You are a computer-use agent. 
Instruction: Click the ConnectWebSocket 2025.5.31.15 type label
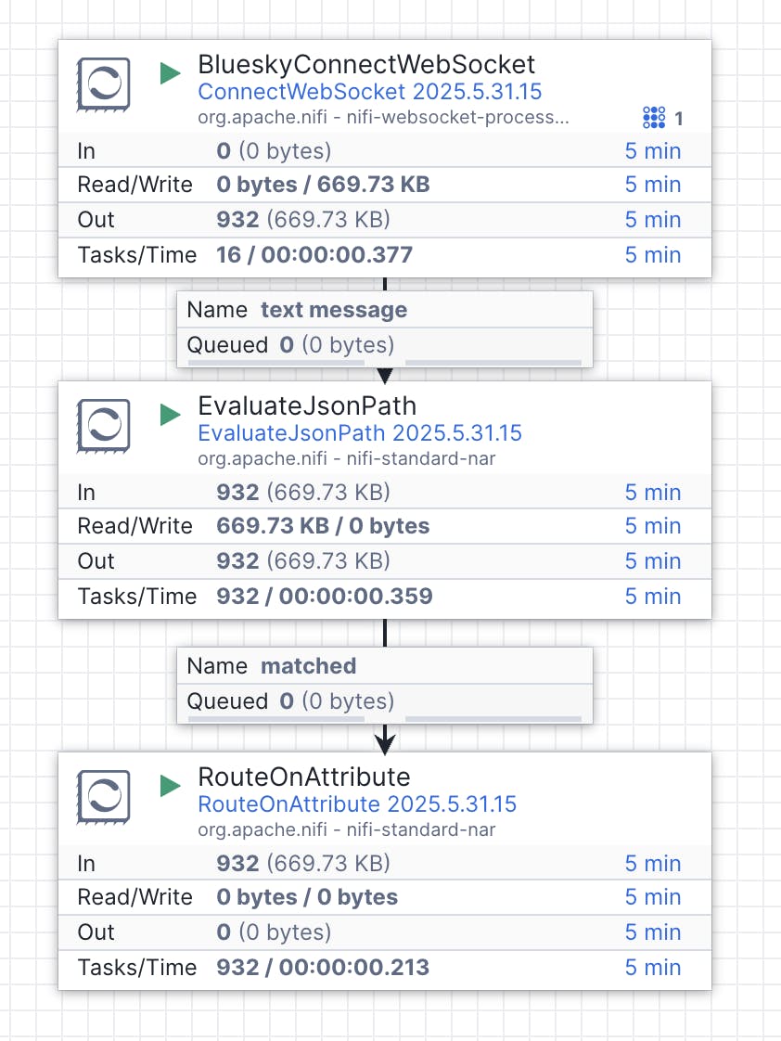(x=369, y=92)
